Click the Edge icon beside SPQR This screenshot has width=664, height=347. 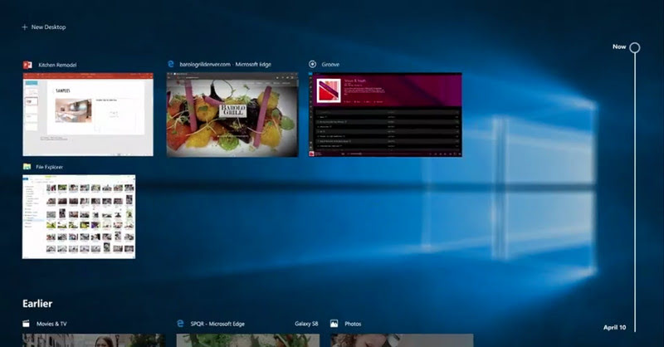click(180, 323)
